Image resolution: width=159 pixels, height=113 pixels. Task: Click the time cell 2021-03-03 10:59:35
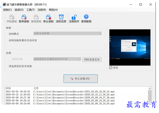18,92
